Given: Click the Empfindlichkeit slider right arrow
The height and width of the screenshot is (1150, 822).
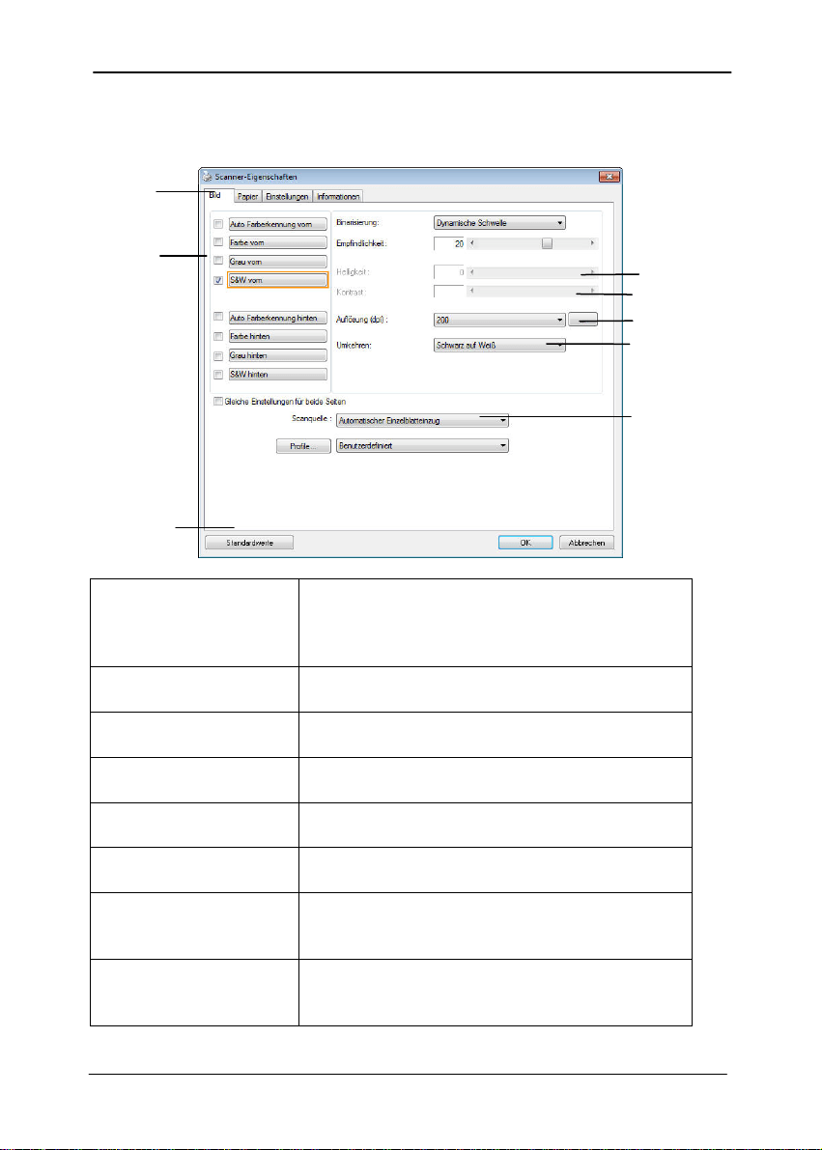Looking at the screenshot, I should click(x=592, y=242).
